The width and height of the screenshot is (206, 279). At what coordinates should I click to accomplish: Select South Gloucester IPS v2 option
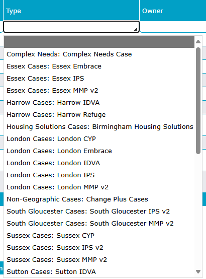click(99, 212)
